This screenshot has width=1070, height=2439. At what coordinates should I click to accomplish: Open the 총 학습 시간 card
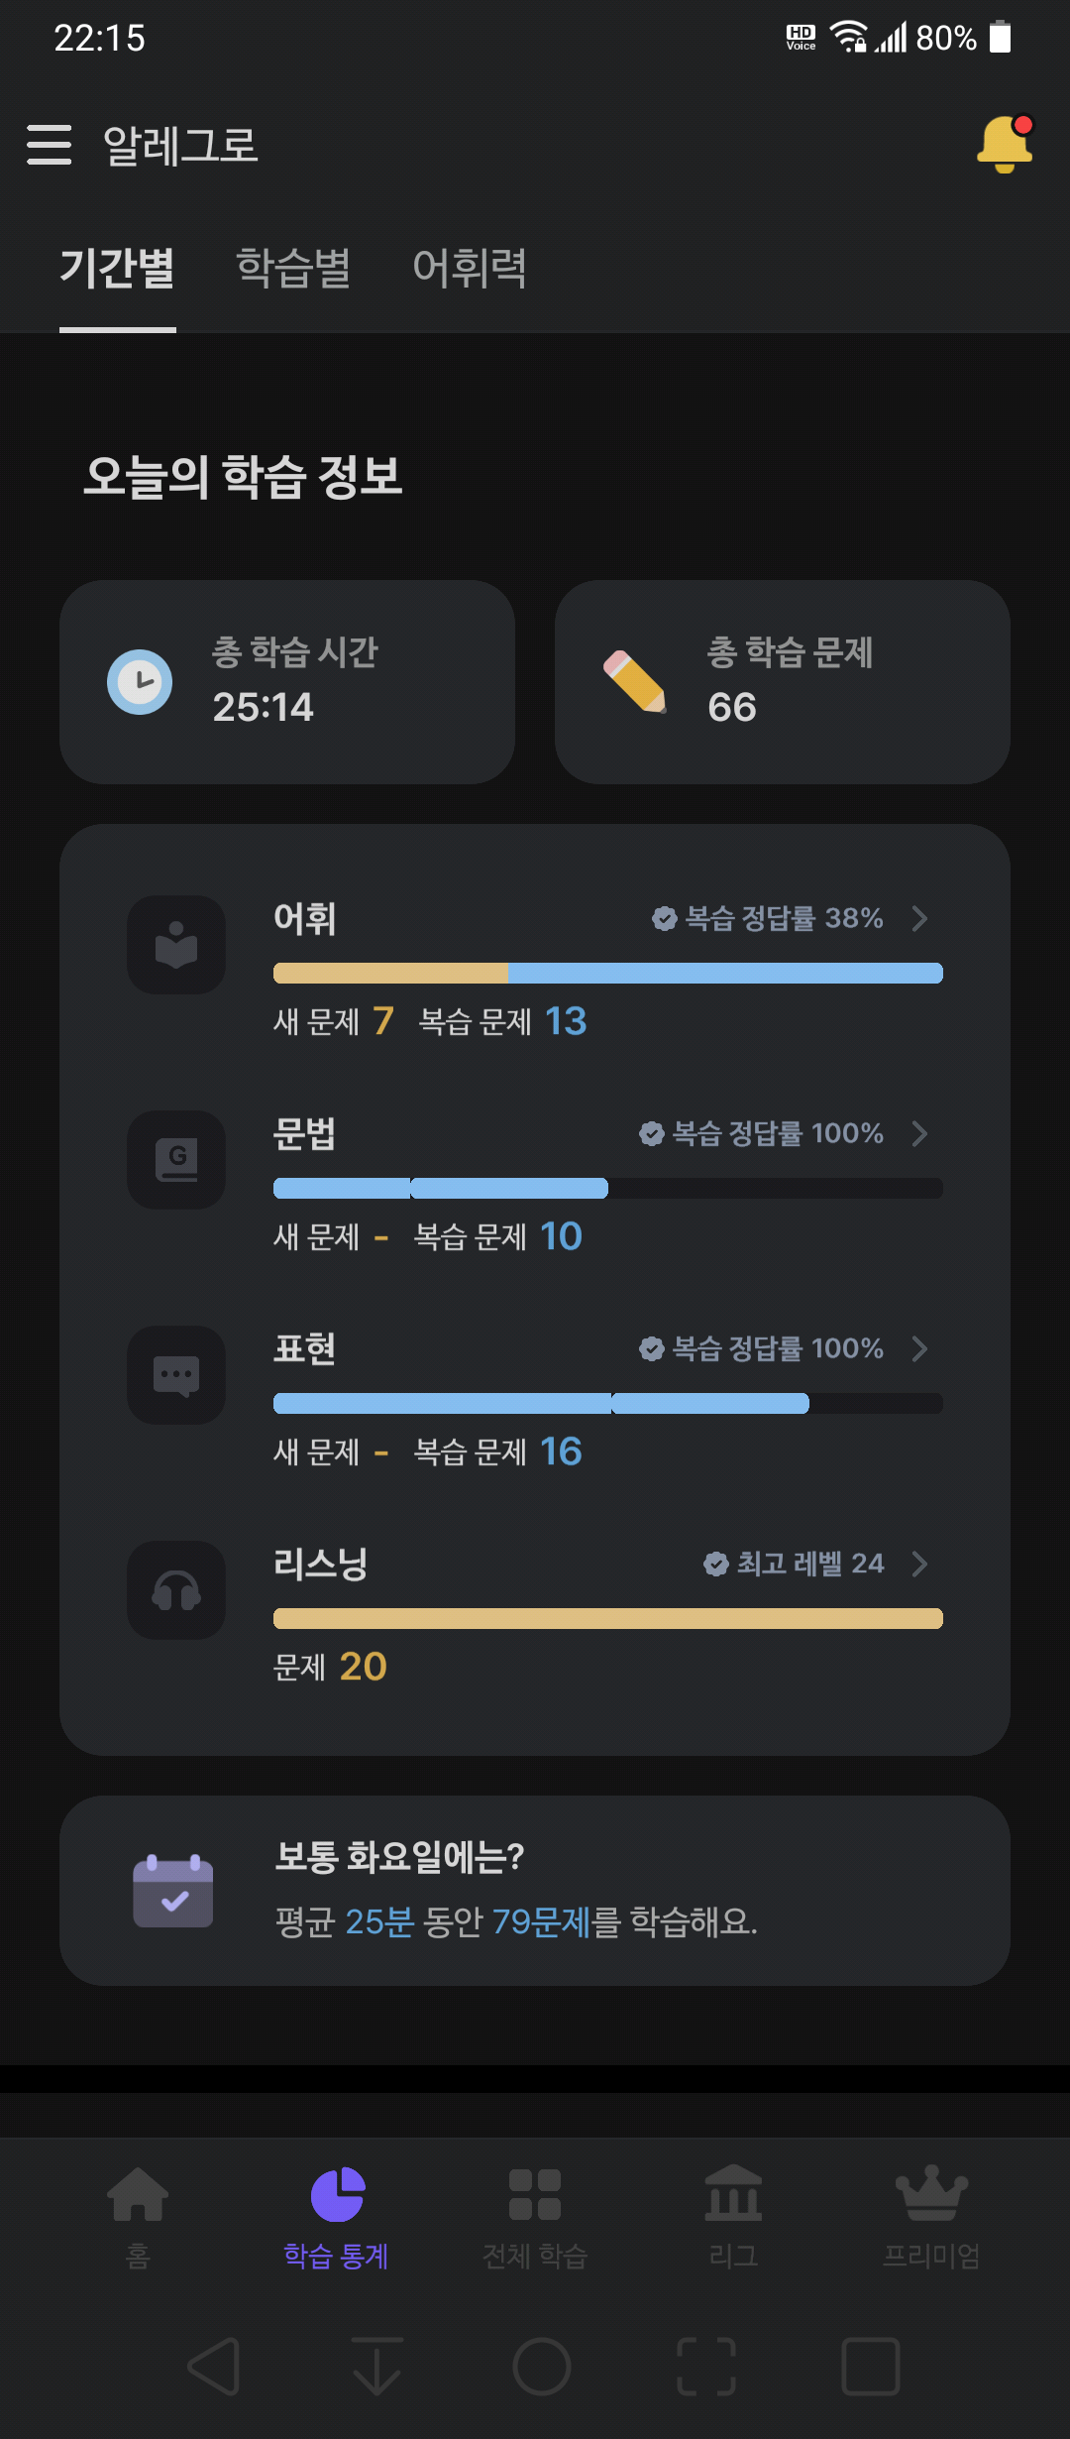[287, 682]
